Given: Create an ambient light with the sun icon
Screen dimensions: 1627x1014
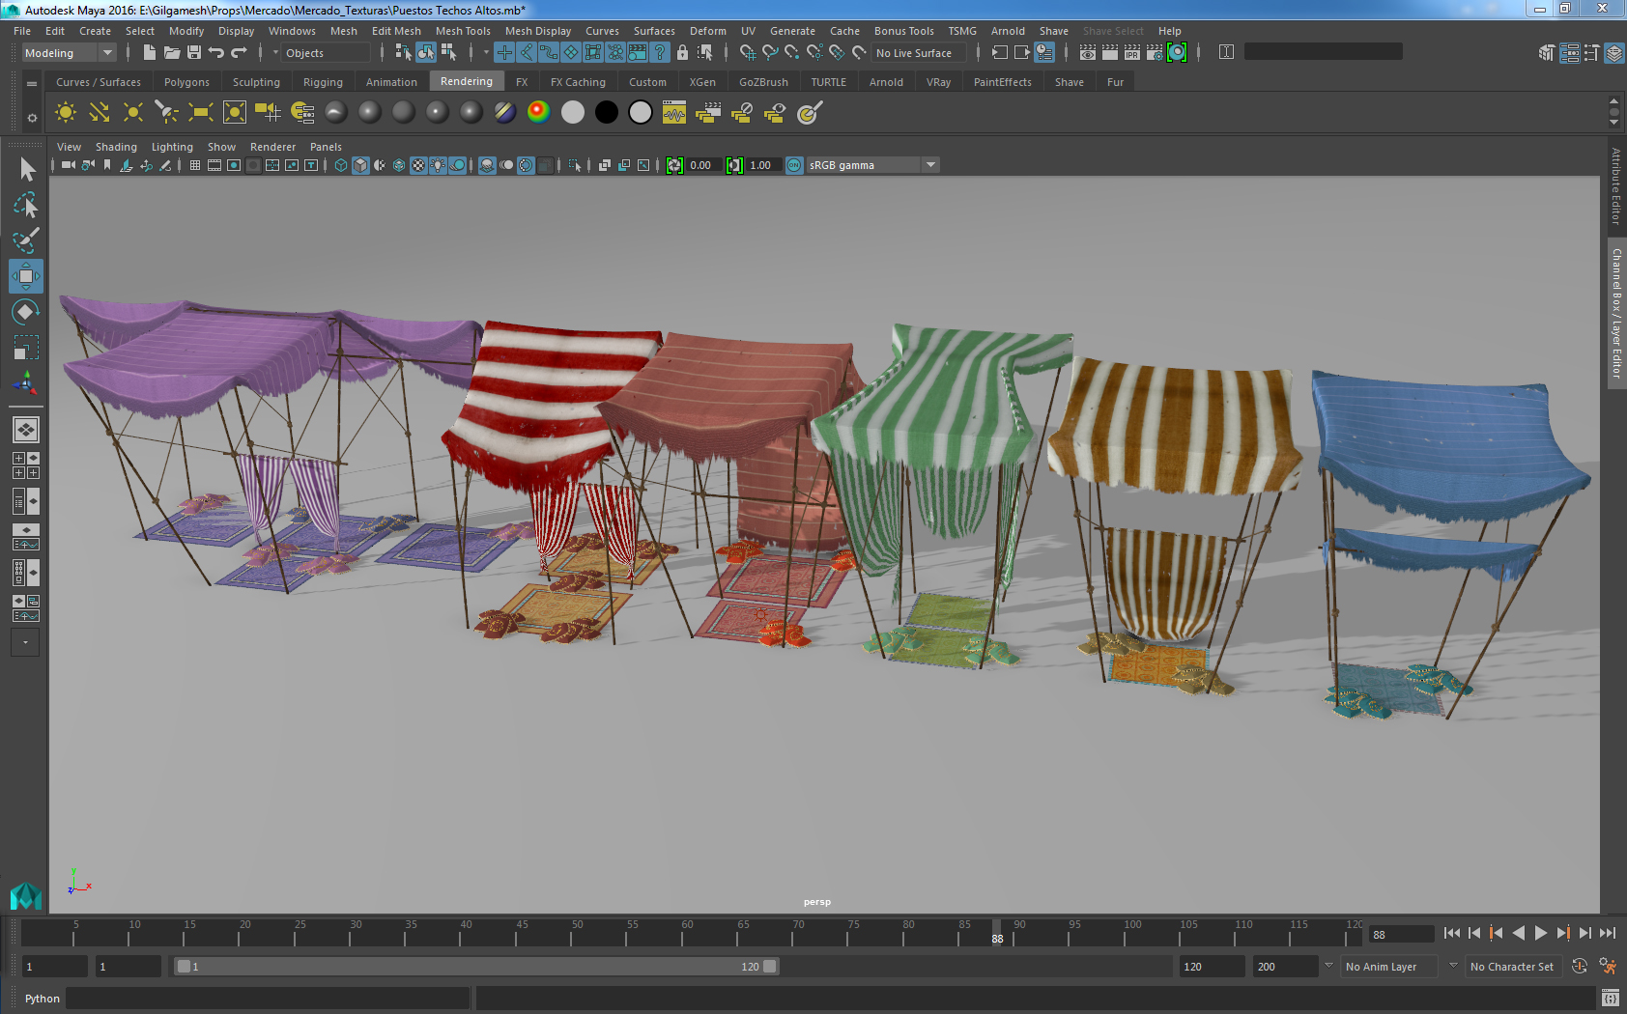Looking at the screenshot, I should [x=66, y=113].
